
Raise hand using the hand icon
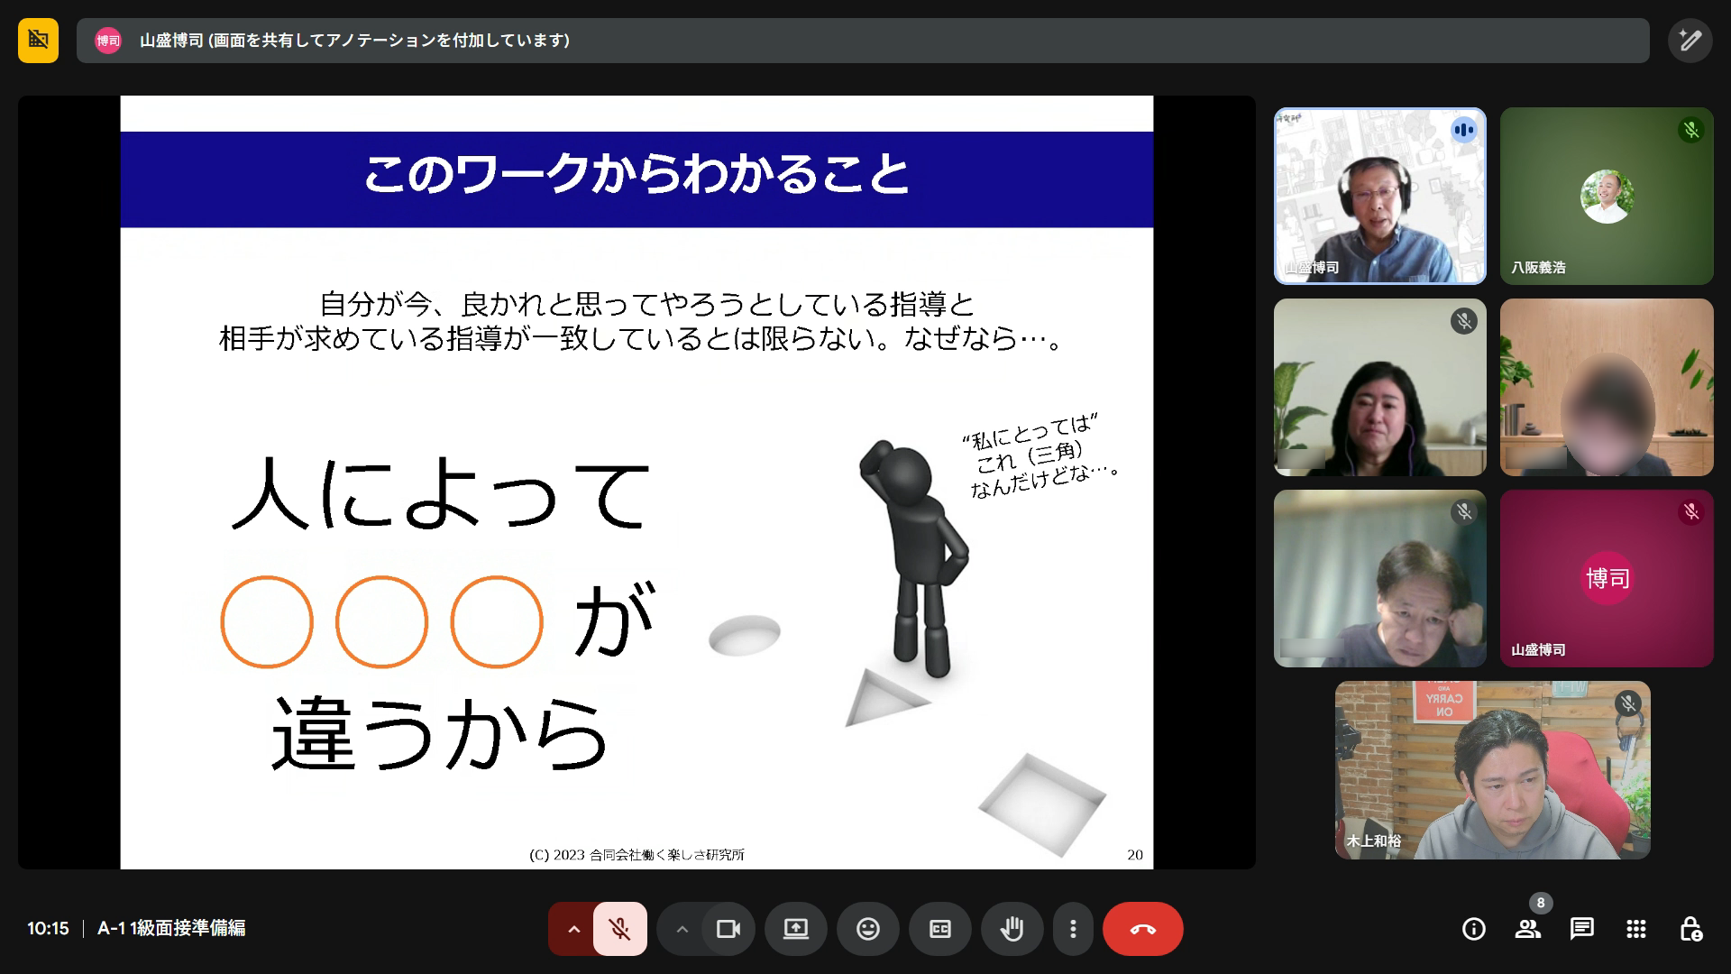pyautogui.click(x=1012, y=928)
